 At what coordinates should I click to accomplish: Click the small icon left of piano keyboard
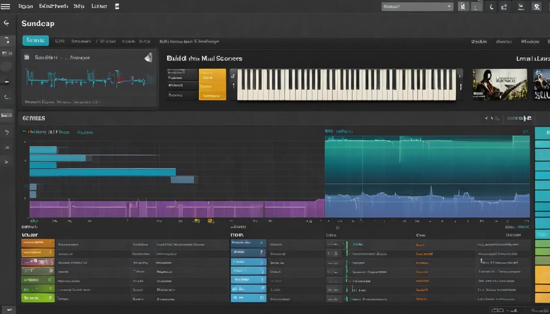point(233,75)
